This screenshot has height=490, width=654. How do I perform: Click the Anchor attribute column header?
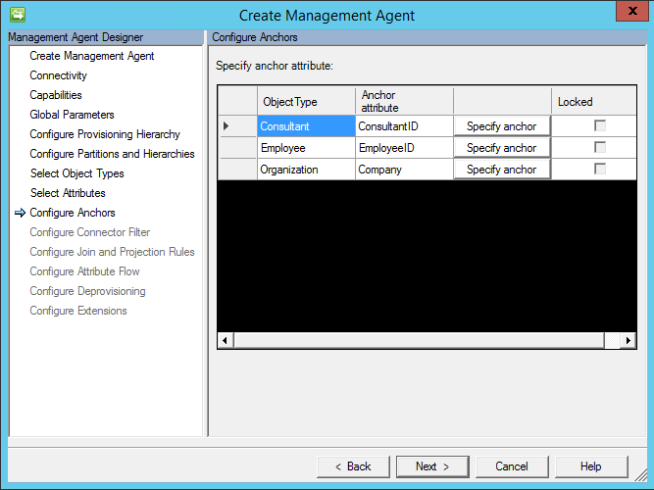click(x=404, y=101)
